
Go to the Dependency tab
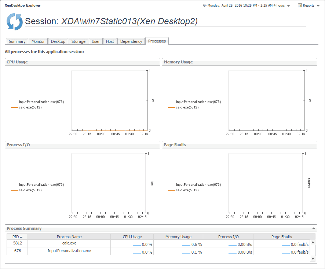tap(131, 41)
